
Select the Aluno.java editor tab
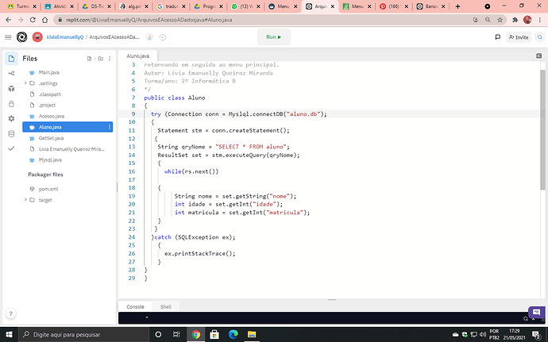137,56
